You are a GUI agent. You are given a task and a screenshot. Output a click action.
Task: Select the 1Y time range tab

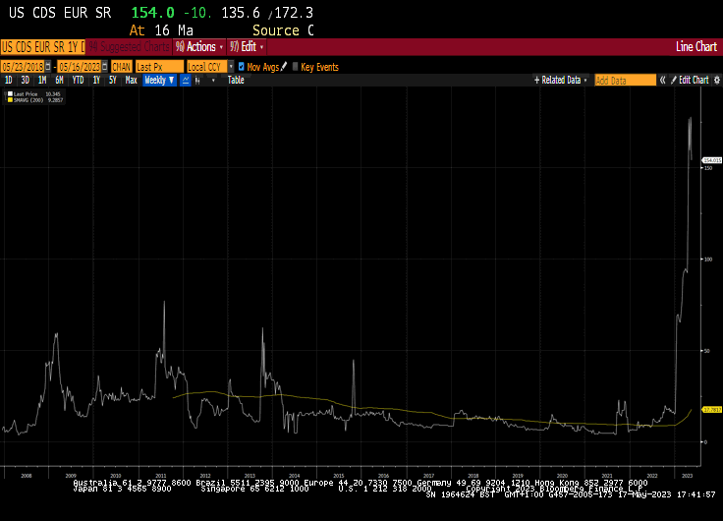[96, 81]
